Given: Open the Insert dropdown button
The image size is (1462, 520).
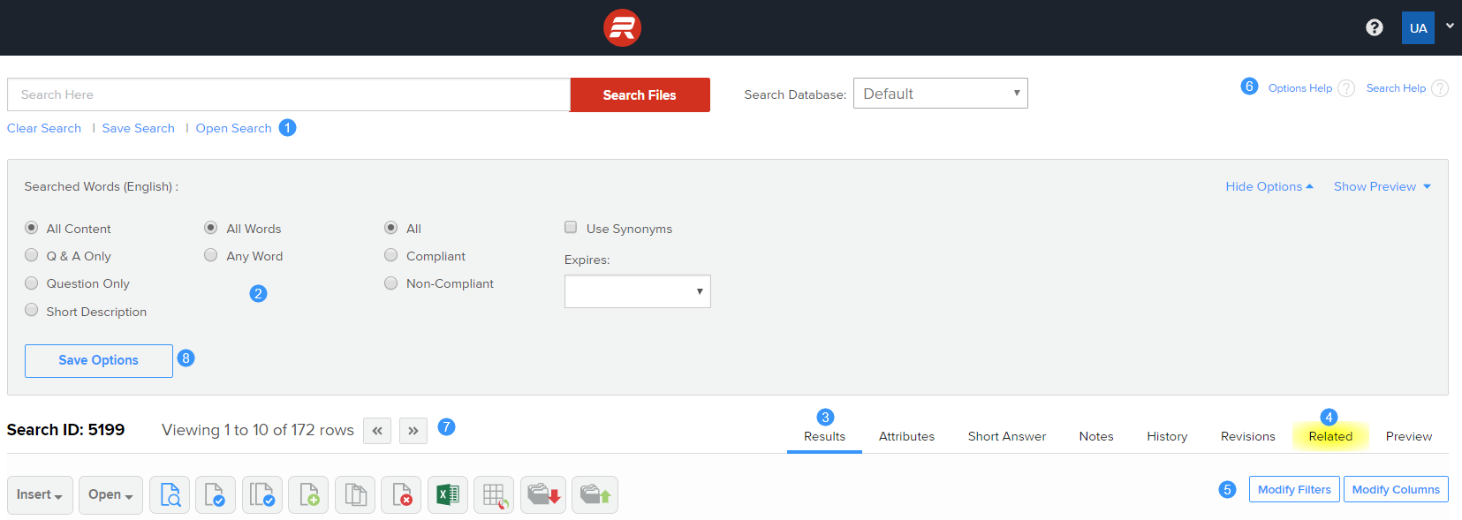Looking at the screenshot, I should coord(40,494).
